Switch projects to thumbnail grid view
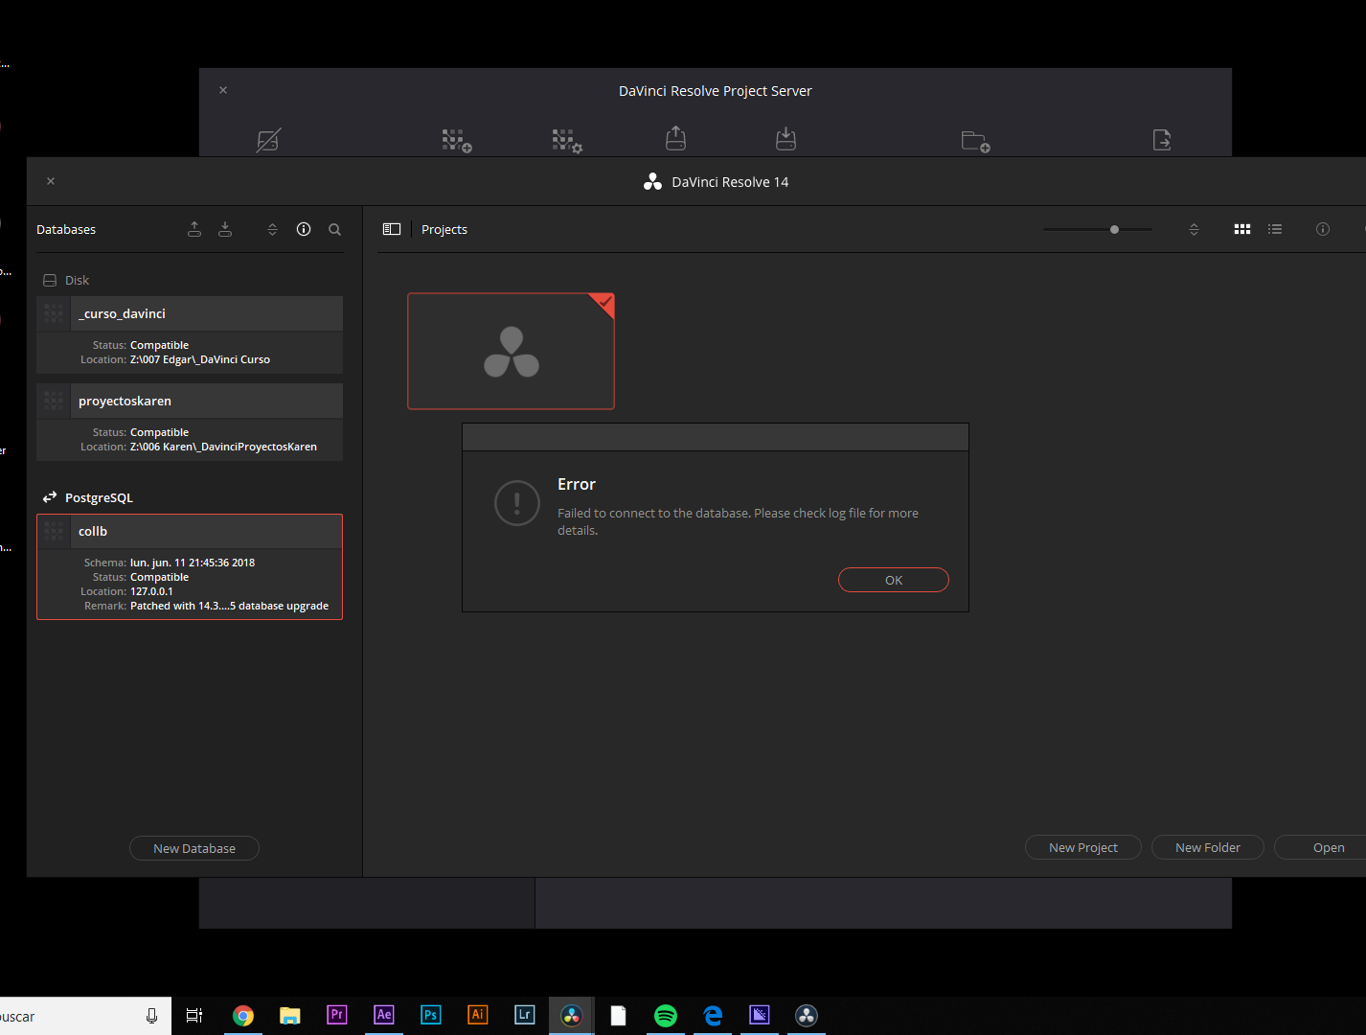The width and height of the screenshot is (1366, 1035). click(1242, 229)
